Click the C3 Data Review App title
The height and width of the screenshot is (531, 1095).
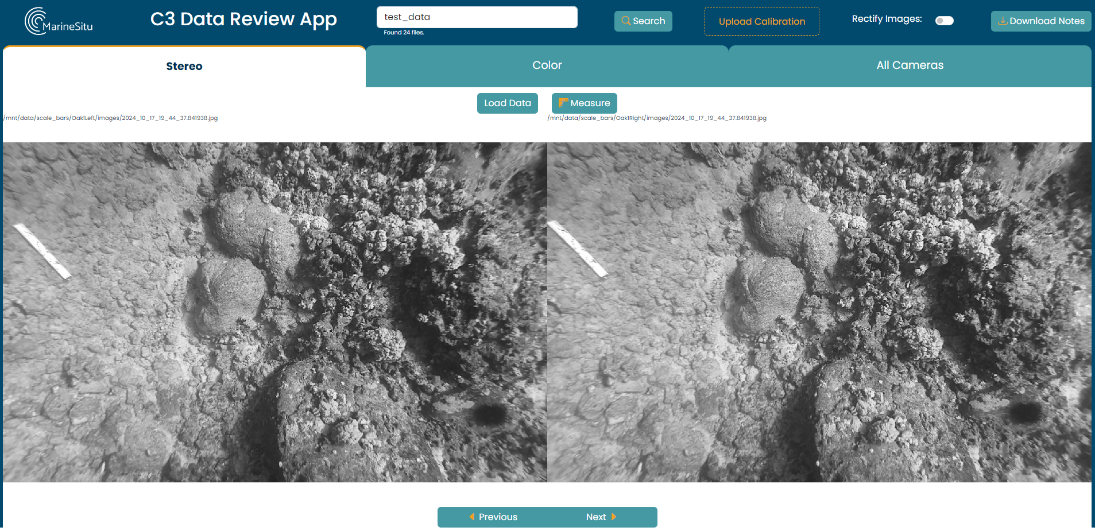(243, 20)
